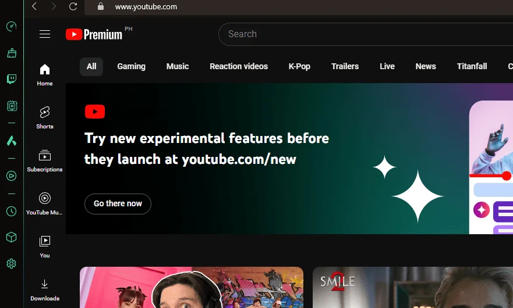Click the YouTube Premium logo
This screenshot has width=513, height=308.
[94, 34]
